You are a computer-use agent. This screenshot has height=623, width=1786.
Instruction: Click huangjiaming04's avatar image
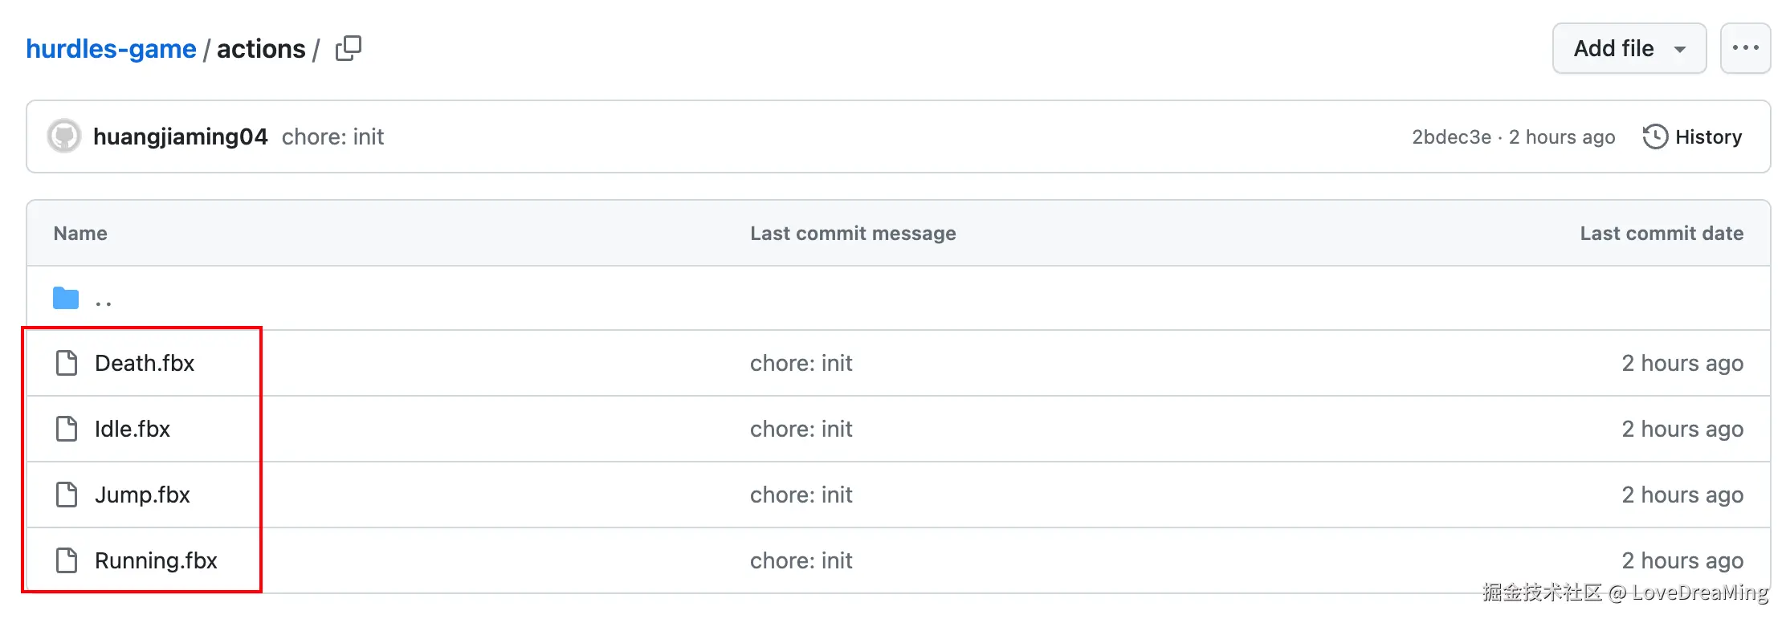(64, 136)
